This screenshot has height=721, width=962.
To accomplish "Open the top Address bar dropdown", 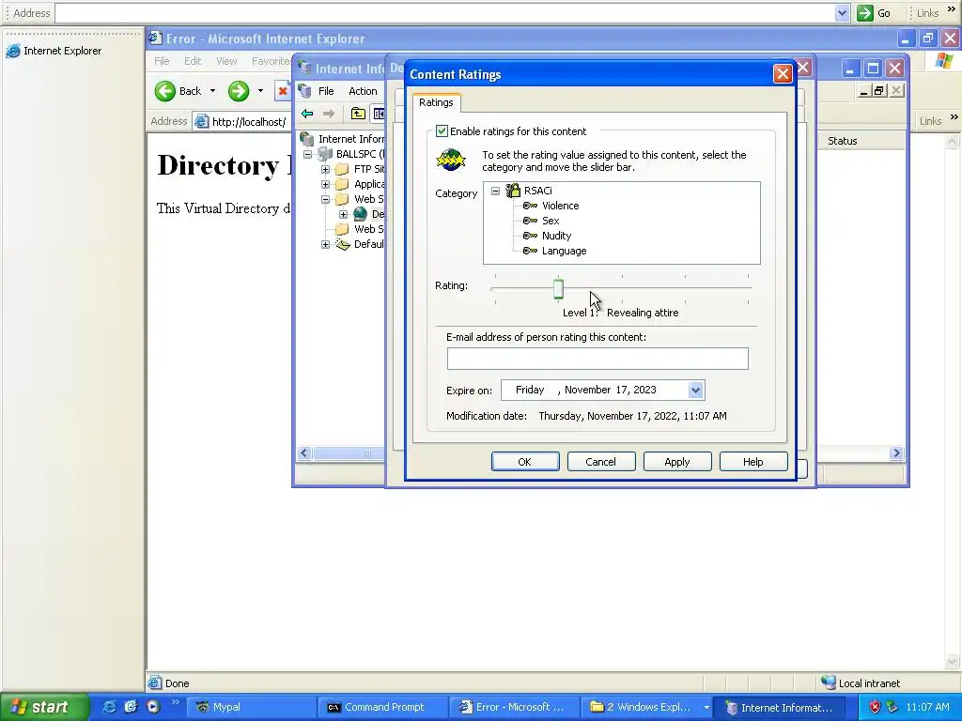I will (x=842, y=13).
